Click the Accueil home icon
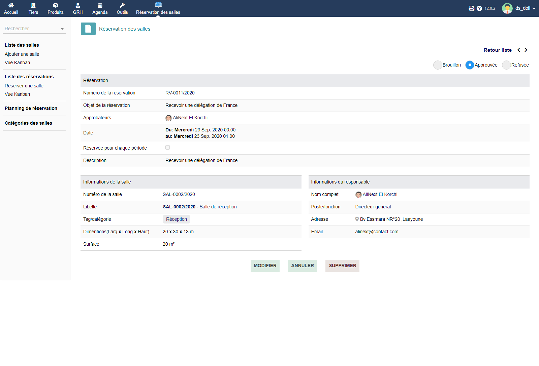The height and width of the screenshot is (366, 539). [x=11, y=5]
